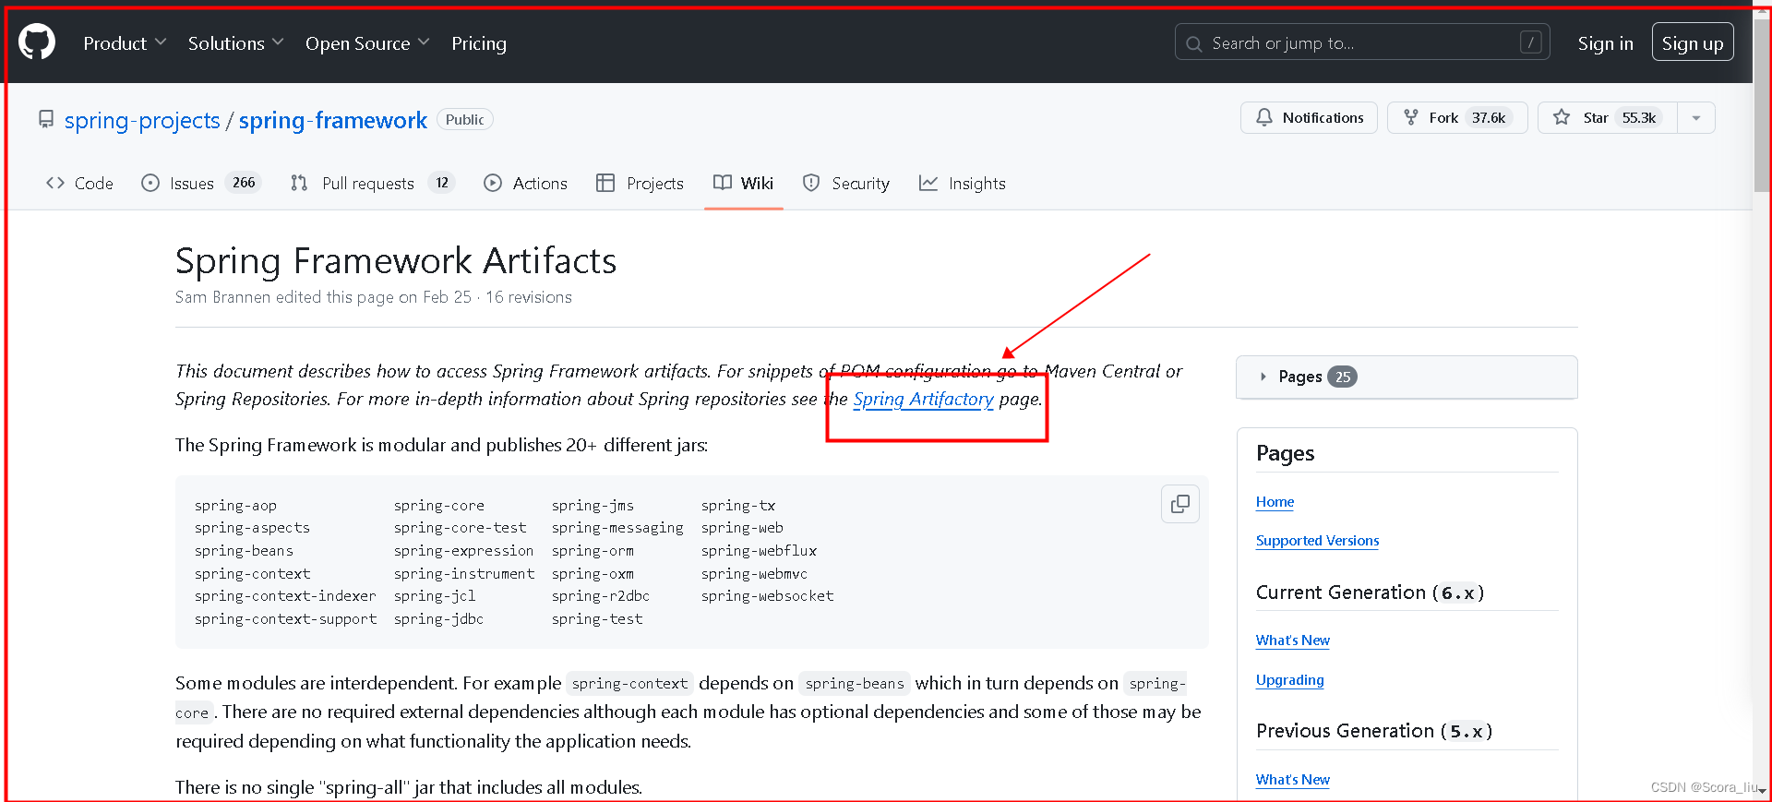
Task: Click the Sign up button
Action: coord(1693,42)
